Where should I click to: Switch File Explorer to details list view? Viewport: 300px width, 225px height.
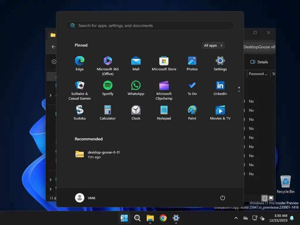pyautogui.click(x=265, y=198)
